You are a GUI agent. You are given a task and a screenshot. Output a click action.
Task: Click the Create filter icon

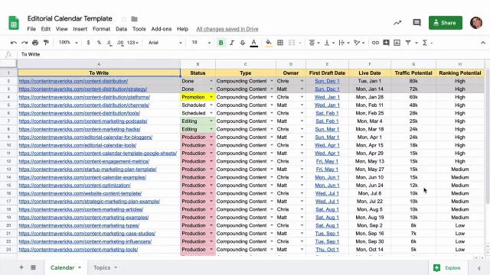[408, 43]
